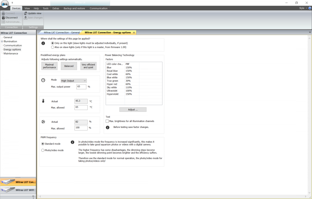Click Save changes in ribbon
Image resolution: width=312 pixels, height=199 pixels.
click(33, 18)
